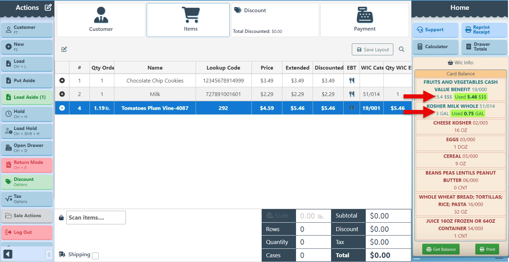The width and height of the screenshot is (509, 262).
Task: Toggle the Shipping checkbox
Action: [95, 256]
